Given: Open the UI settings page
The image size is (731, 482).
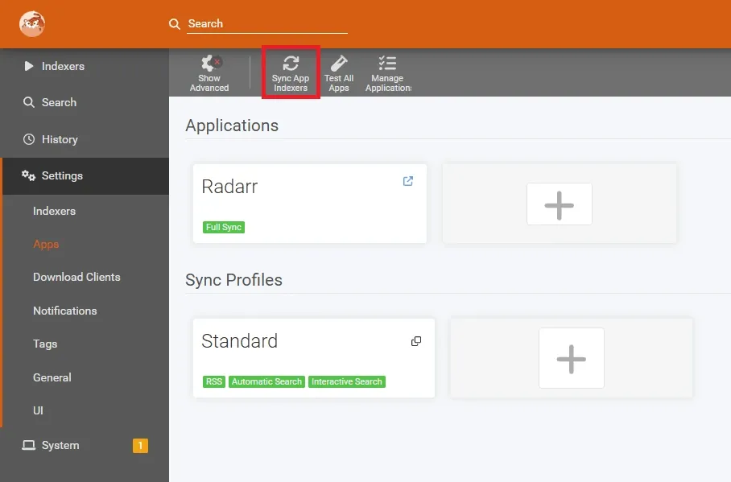Looking at the screenshot, I should [x=38, y=410].
